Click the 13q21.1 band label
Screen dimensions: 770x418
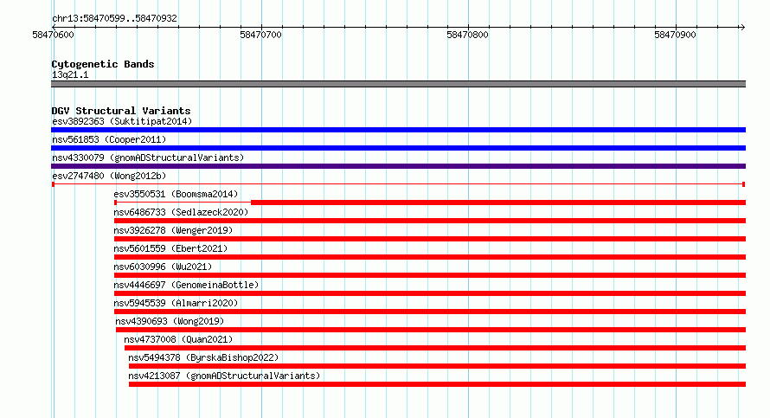pyautogui.click(x=70, y=74)
